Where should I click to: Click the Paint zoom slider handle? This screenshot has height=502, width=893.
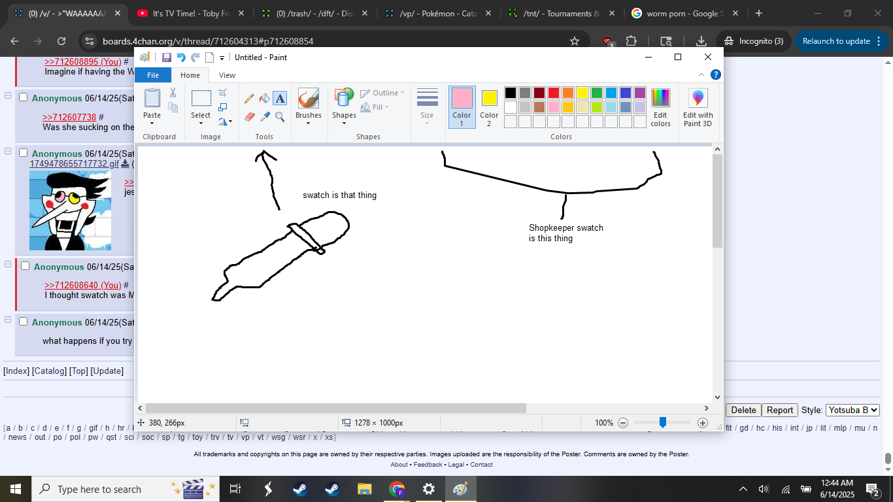click(662, 423)
